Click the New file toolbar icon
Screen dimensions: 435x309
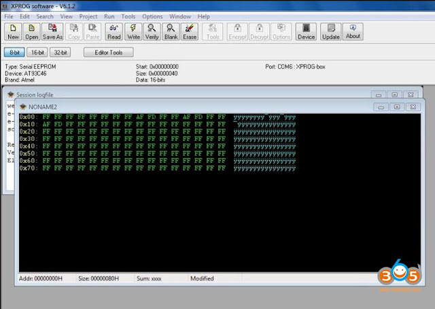click(13, 32)
